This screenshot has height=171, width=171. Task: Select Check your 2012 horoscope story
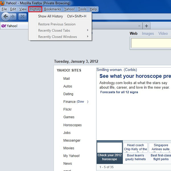click(110, 157)
